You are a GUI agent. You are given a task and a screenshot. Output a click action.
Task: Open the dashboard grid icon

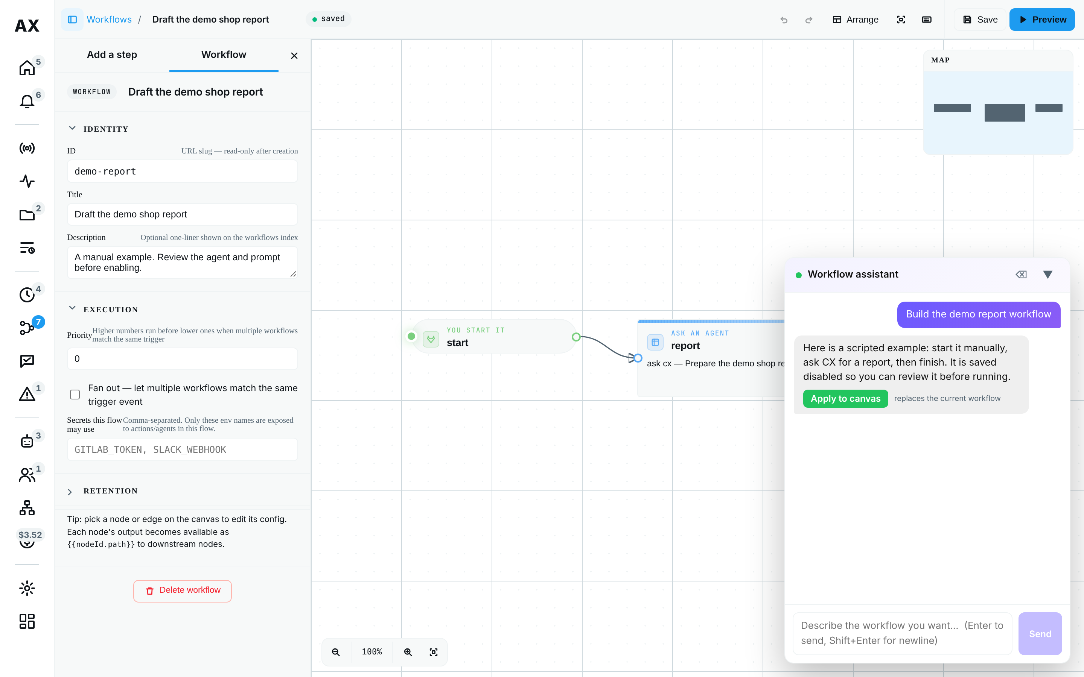27,621
